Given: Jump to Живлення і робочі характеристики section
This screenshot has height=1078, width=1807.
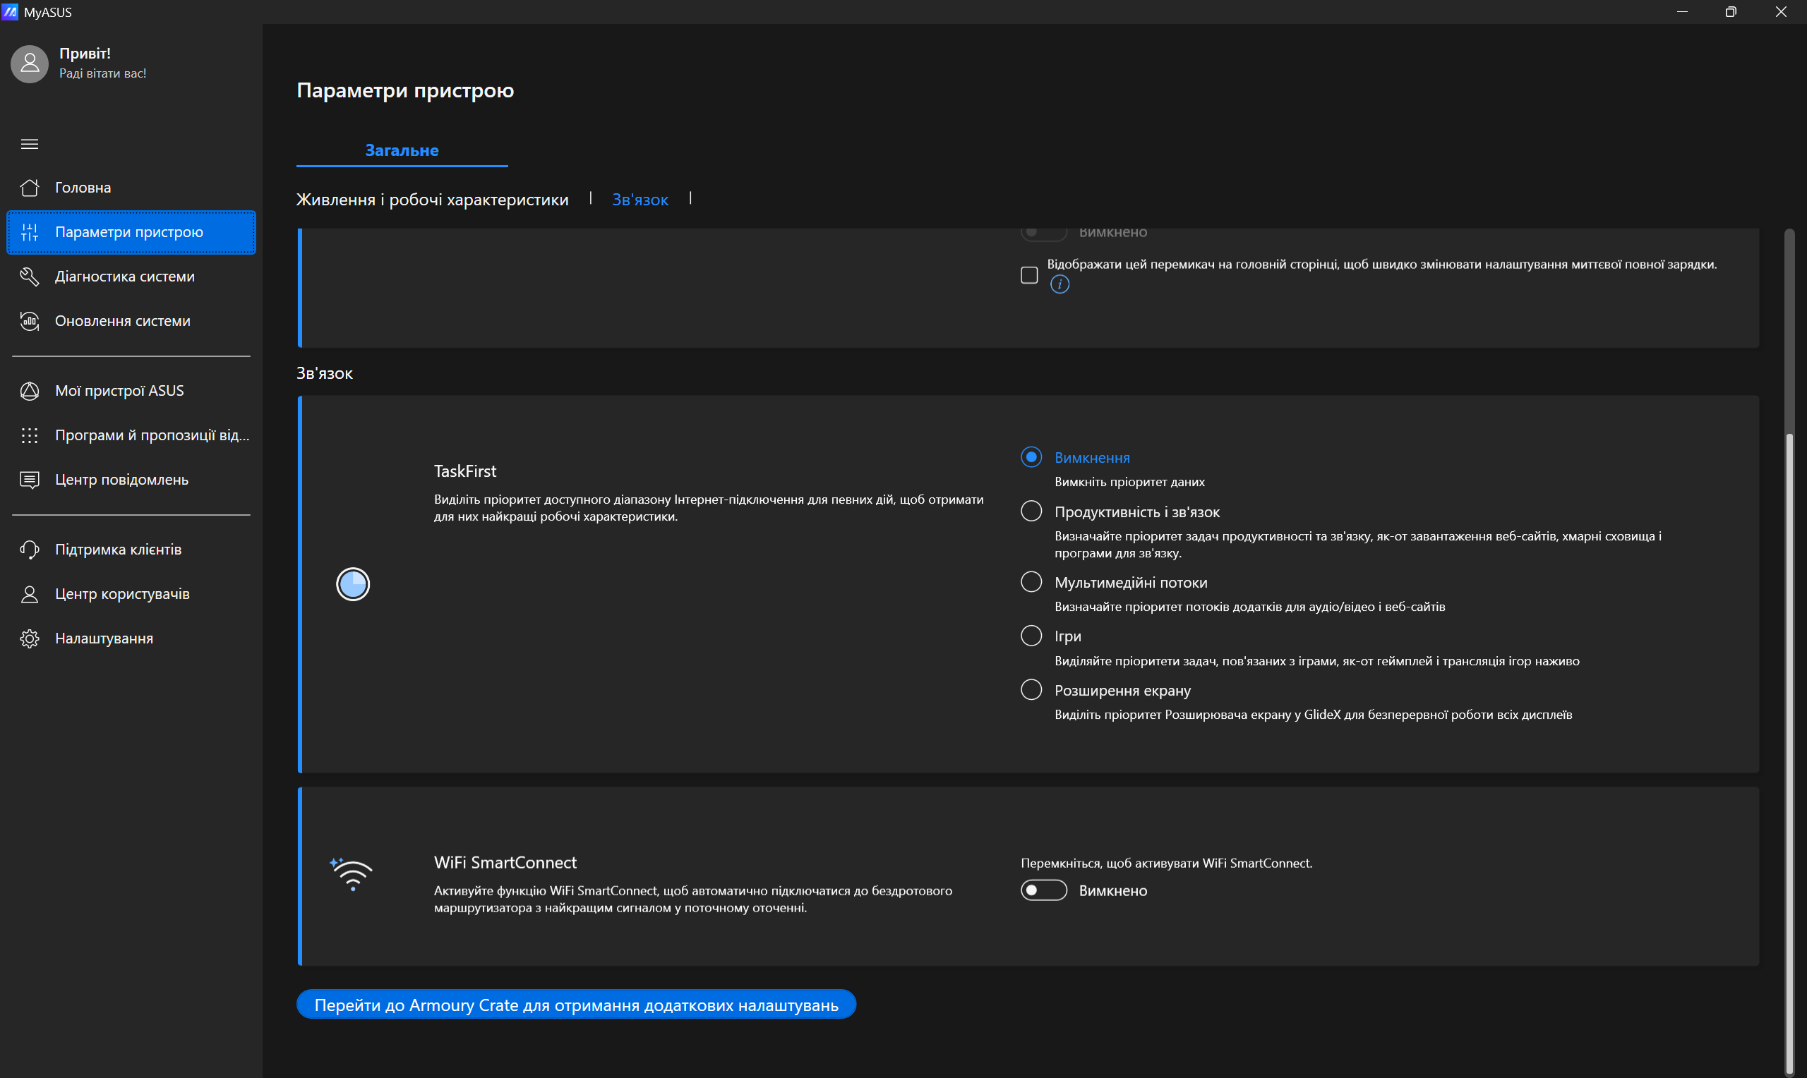Looking at the screenshot, I should [x=432, y=200].
